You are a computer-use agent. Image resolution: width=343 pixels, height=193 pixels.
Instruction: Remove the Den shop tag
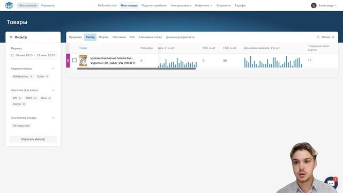tap(49, 98)
